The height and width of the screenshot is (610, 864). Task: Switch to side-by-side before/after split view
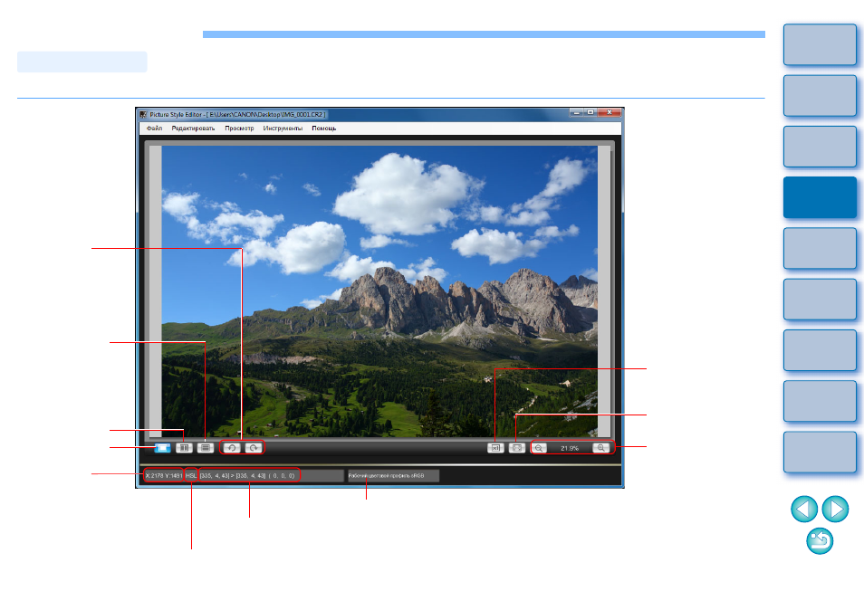[x=184, y=448]
